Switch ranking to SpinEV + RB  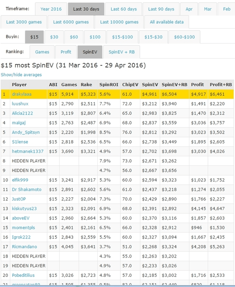coord(122,52)
